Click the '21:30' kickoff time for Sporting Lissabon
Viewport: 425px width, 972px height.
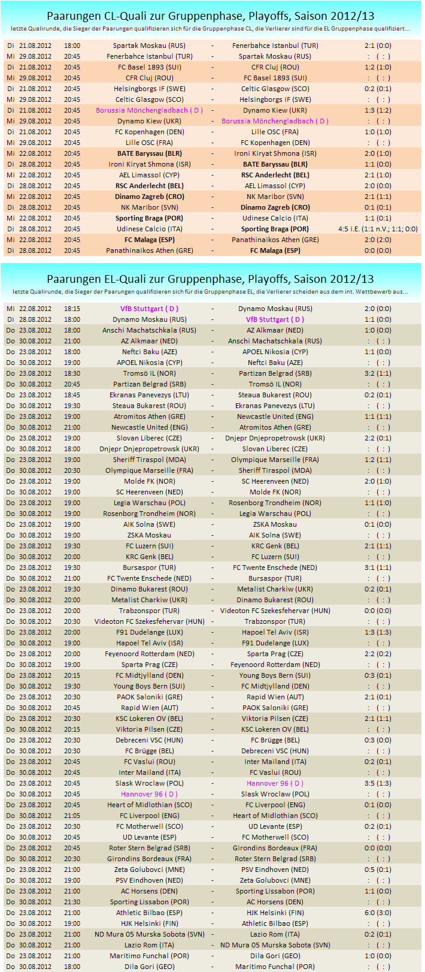click(x=72, y=902)
